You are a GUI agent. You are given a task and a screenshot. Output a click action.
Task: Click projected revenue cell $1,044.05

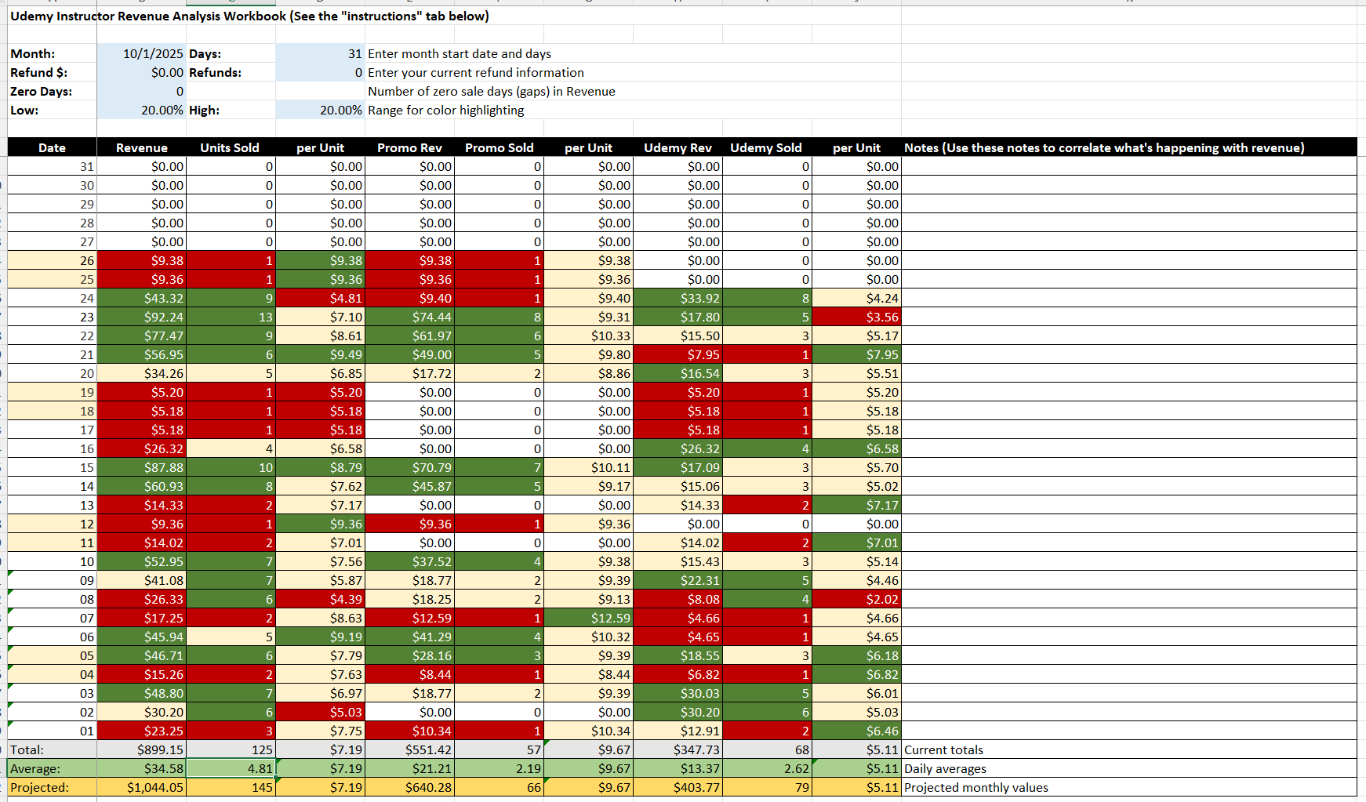pos(141,787)
